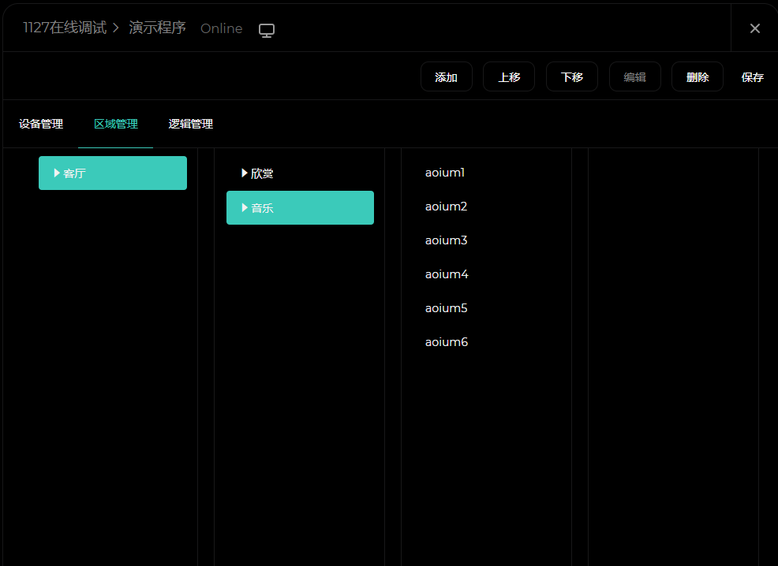Image resolution: width=778 pixels, height=566 pixels.
Task: Select the aoium2 entry
Action: coord(446,207)
